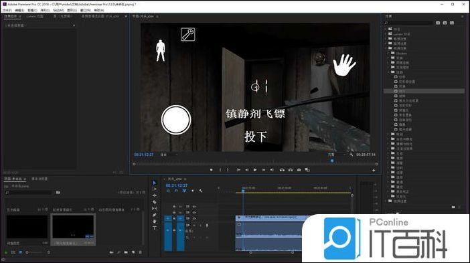Viewport: 470px width, 263px height.
Task: Open 编辑 menu
Action: coord(19,10)
